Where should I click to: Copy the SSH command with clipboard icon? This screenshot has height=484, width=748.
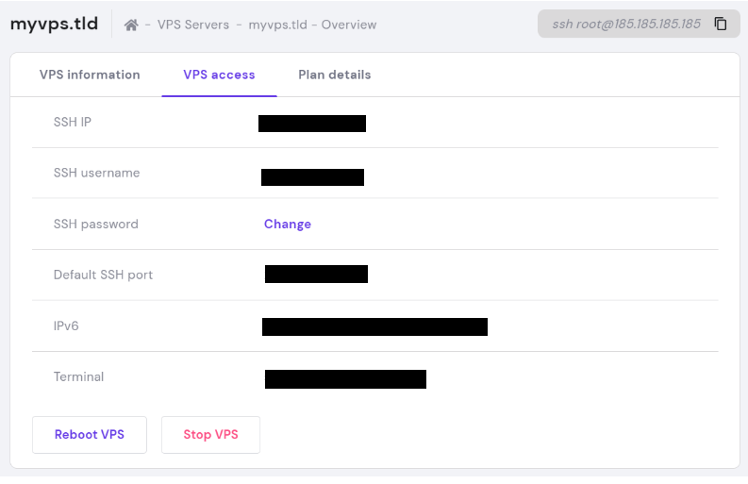(721, 24)
